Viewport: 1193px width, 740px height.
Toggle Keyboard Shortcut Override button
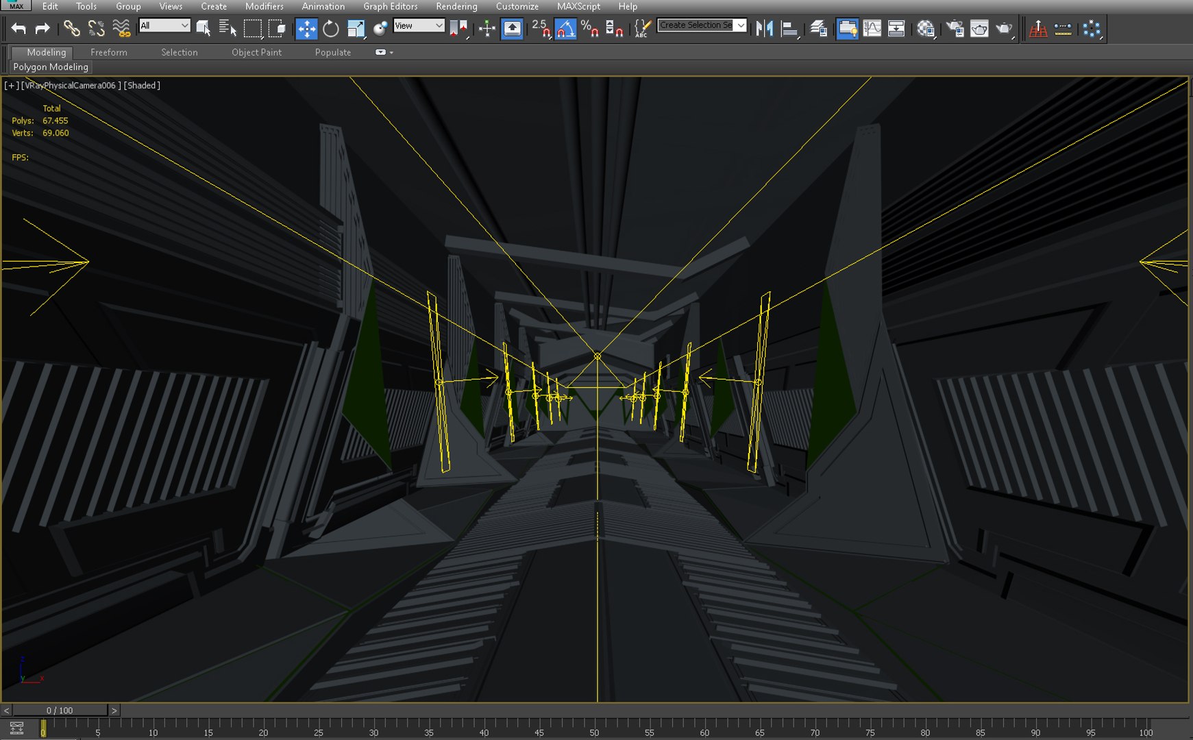click(x=512, y=29)
